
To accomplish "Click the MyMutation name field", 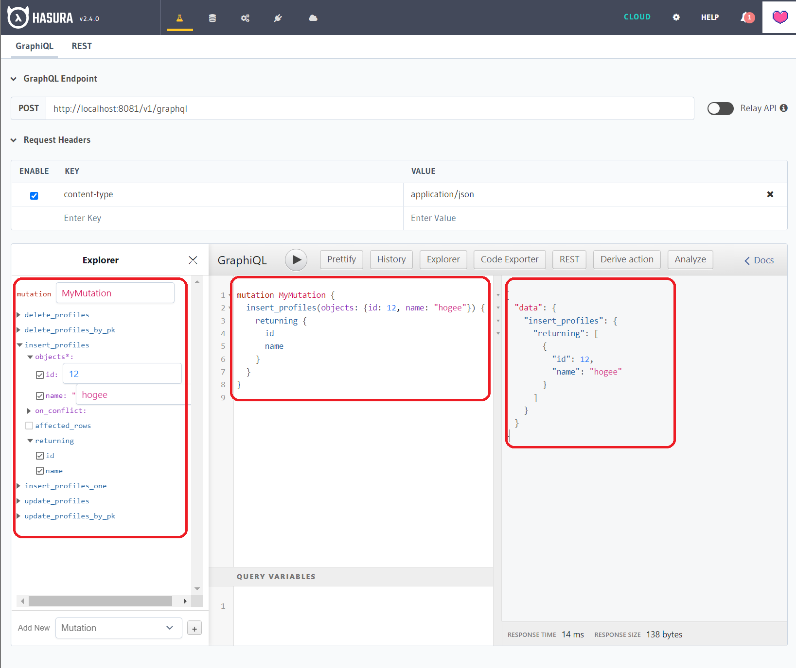I will pyautogui.click(x=115, y=293).
